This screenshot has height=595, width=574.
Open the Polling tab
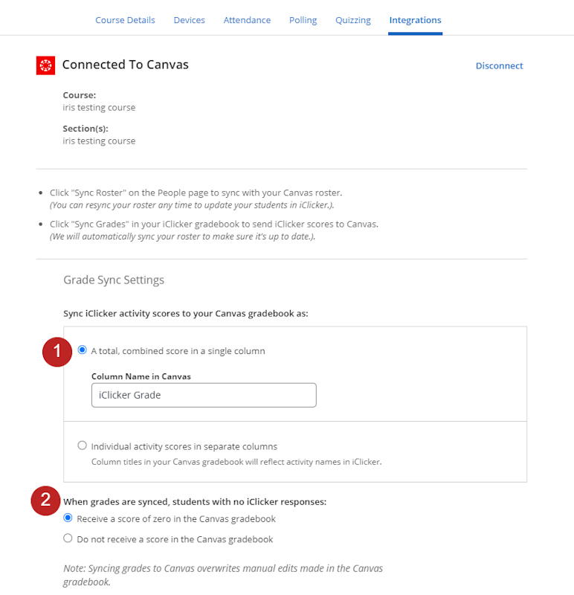point(303,20)
